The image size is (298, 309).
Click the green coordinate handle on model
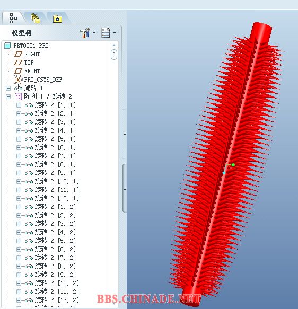coord(233,165)
